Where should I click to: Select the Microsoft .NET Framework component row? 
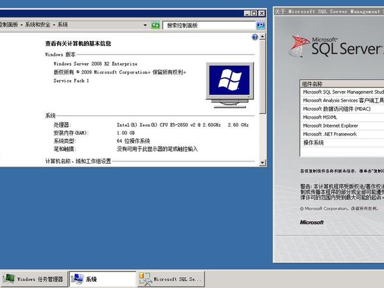[x=342, y=134]
